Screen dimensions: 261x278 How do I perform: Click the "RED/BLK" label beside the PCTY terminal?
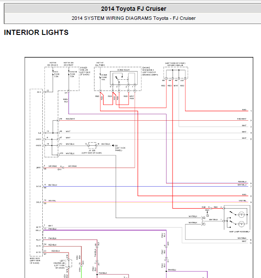52,245
